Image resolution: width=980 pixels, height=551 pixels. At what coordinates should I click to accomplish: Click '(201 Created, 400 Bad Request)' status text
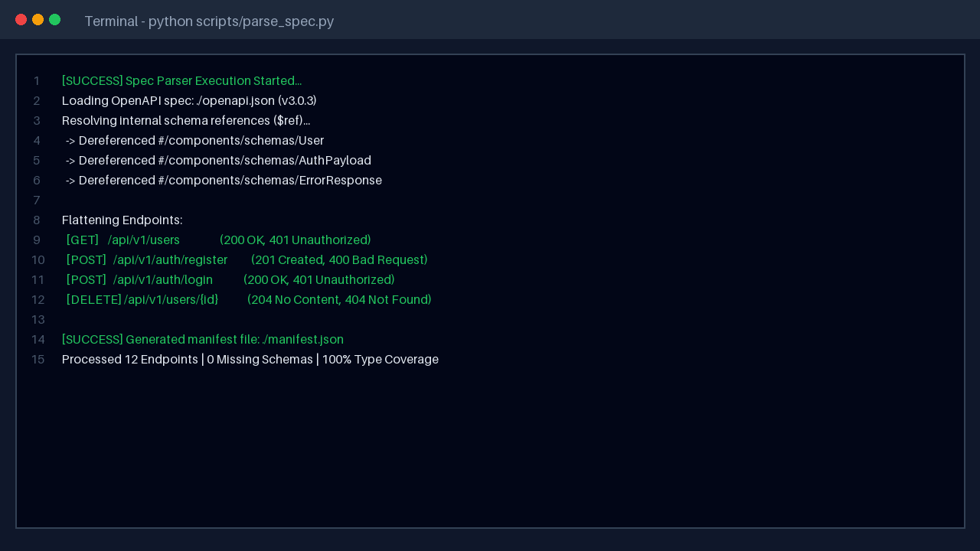tap(339, 260)
